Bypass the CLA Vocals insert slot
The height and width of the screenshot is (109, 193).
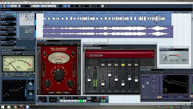pyautogui.click(x=3, y=27)
